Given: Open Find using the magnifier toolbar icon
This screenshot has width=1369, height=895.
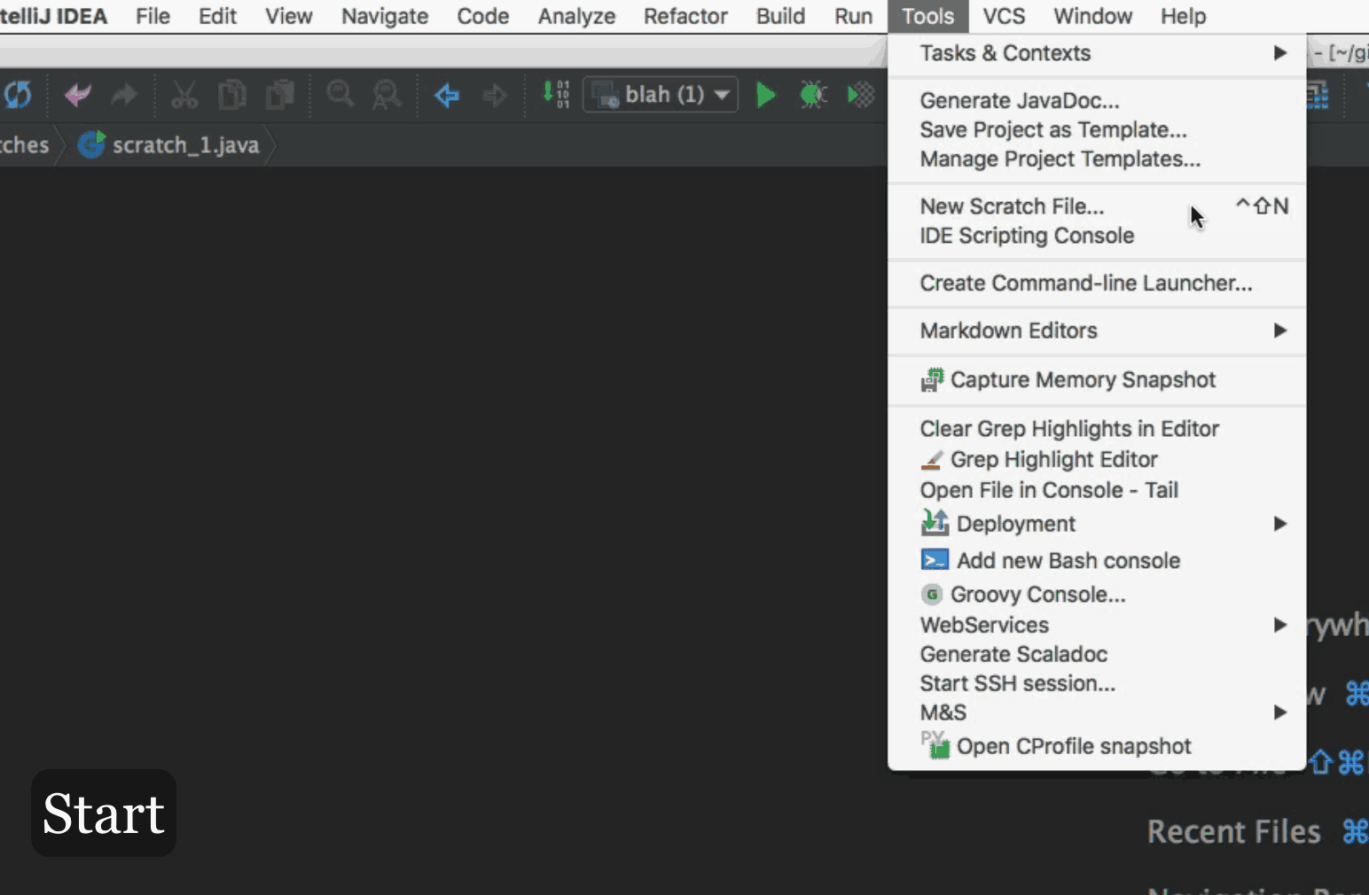Looking at the screenshot, I should tap(340, 95).
